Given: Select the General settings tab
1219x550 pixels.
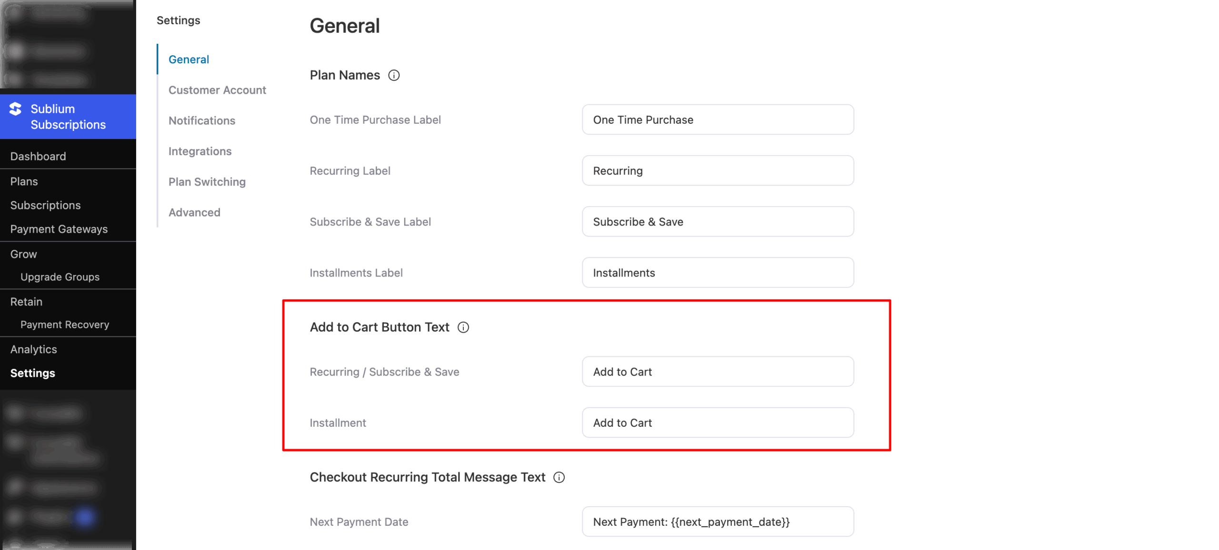Looking at the screenshot, I should coord(189,59).
